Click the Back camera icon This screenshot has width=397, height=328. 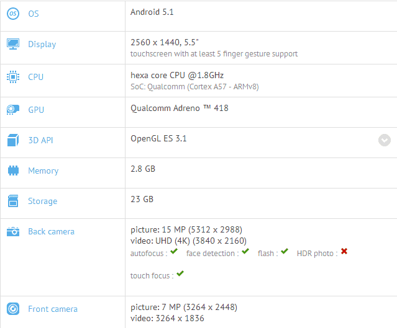click(x=13, y=231)
